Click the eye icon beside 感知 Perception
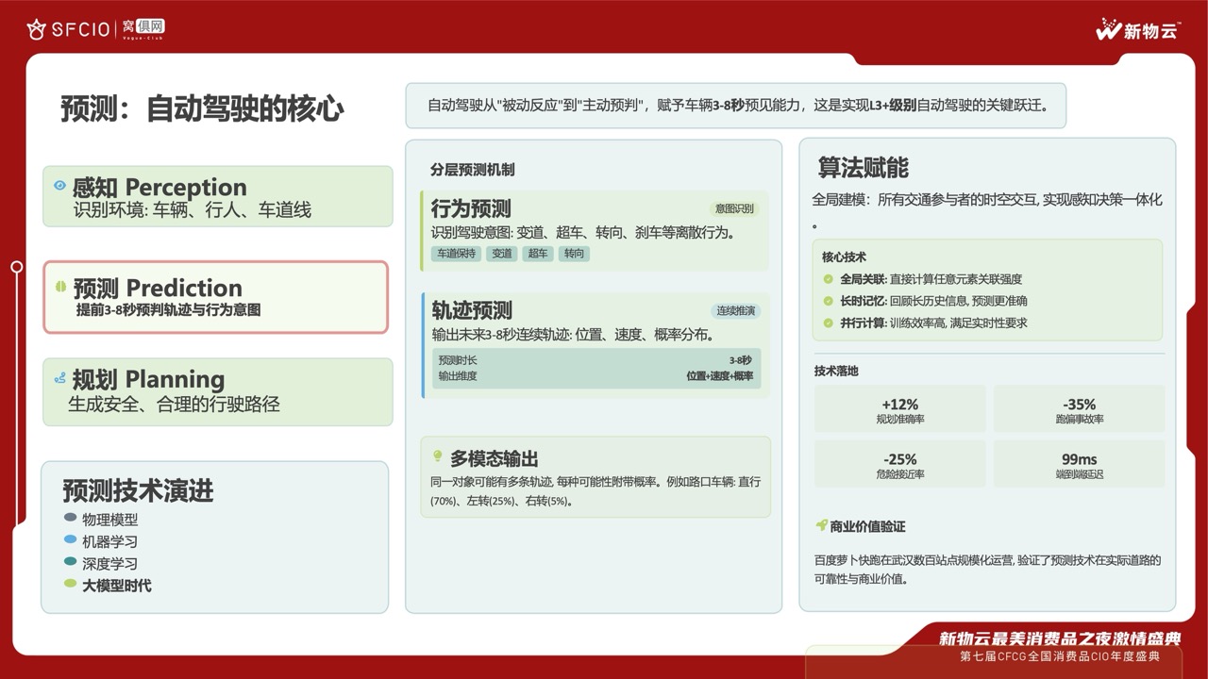The image size is (1208, 679). [60, 186]
